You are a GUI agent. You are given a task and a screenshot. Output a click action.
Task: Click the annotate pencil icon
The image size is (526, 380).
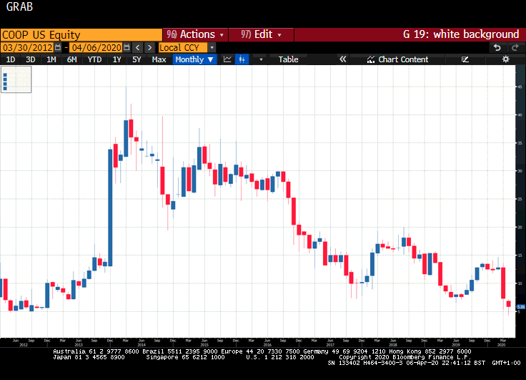pyautogui.click(x=466, y=59)
